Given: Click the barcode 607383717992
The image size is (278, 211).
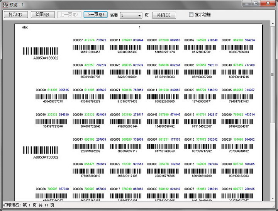Looking at the screenshot, I should [x=200, y=146].
